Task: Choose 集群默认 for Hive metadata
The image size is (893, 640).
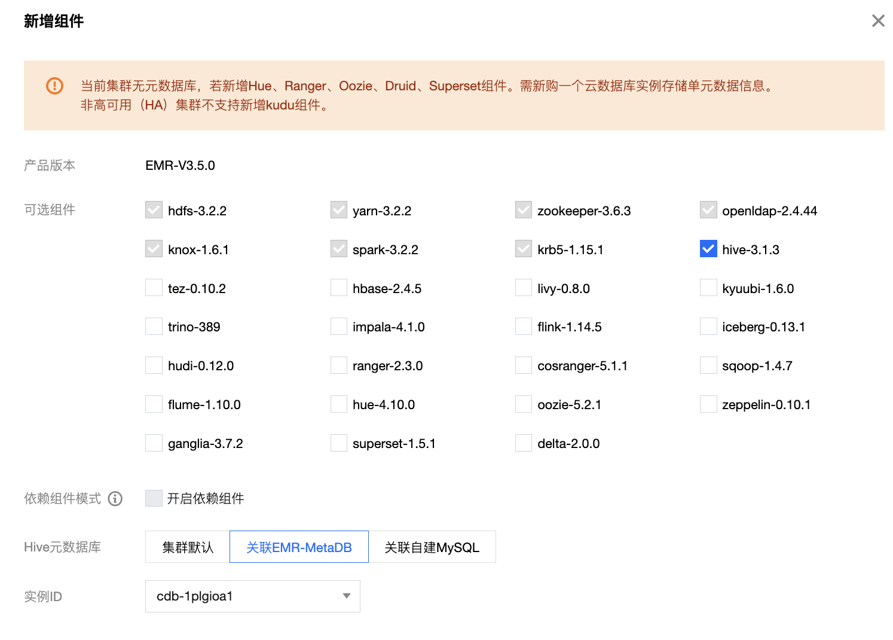Action: (188, 547)
